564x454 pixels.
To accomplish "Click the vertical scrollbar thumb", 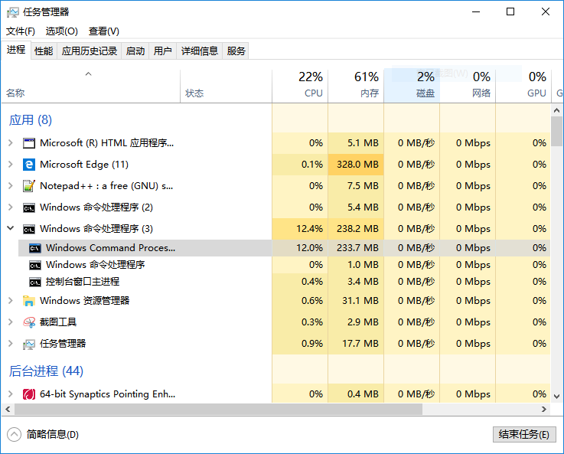I will coord(557,132).
